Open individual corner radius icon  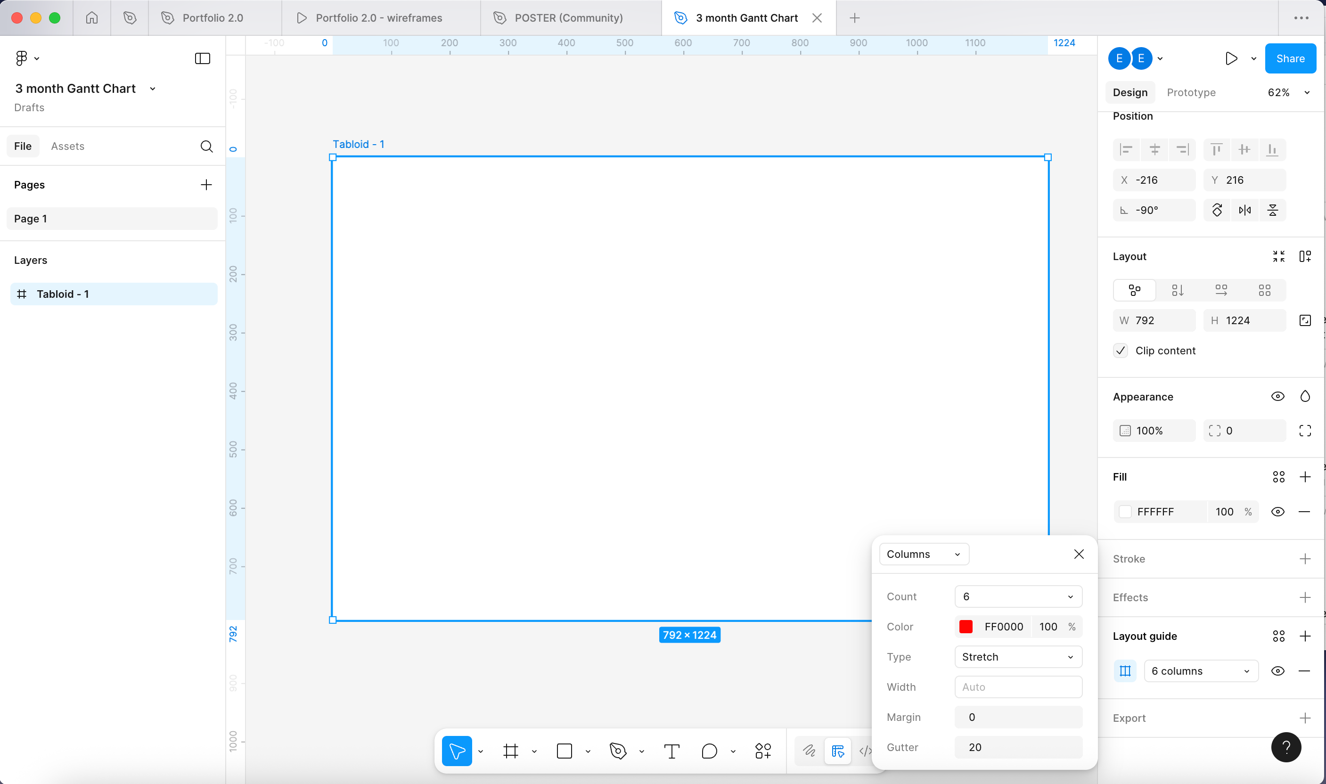click(1305, 431)
